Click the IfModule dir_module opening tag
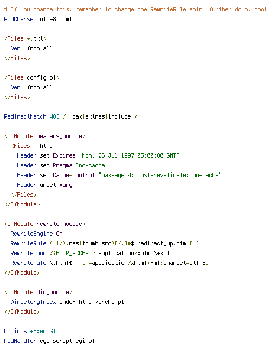272x350 pixels. [x=38, y=292]
